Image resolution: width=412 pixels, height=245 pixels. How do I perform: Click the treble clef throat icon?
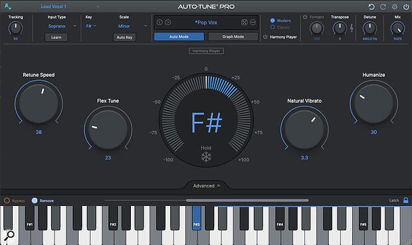click(352, 28)
